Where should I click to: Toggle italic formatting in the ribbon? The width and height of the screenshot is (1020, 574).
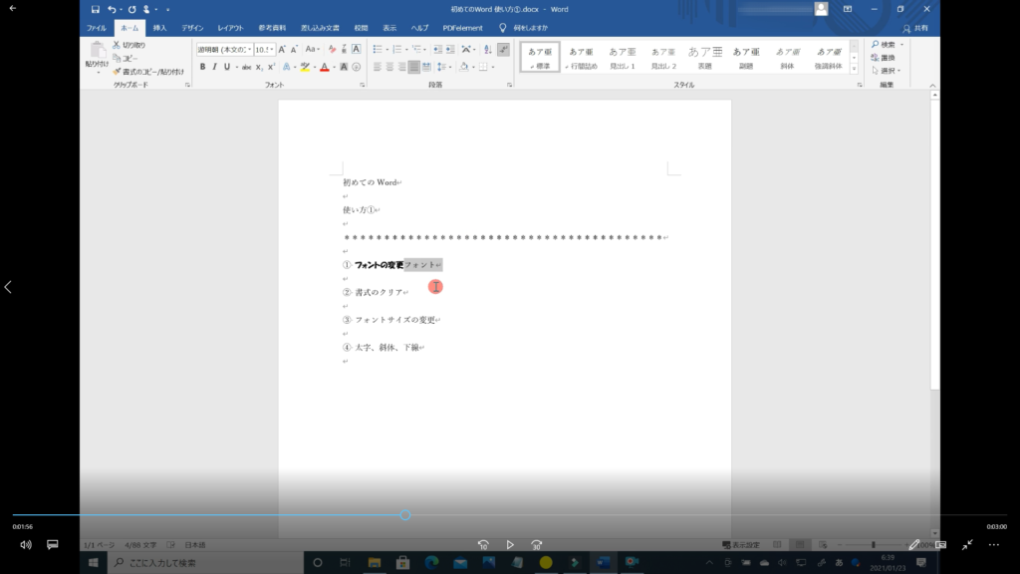coord(214,67)
